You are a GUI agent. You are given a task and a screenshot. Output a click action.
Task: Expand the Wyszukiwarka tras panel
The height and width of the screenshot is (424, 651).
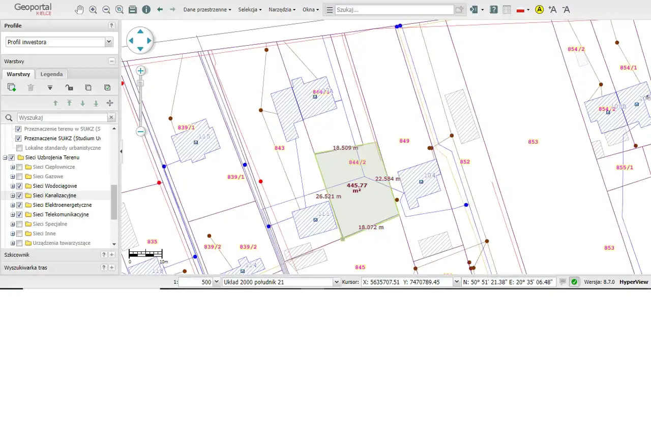click(x=112, y=268)
